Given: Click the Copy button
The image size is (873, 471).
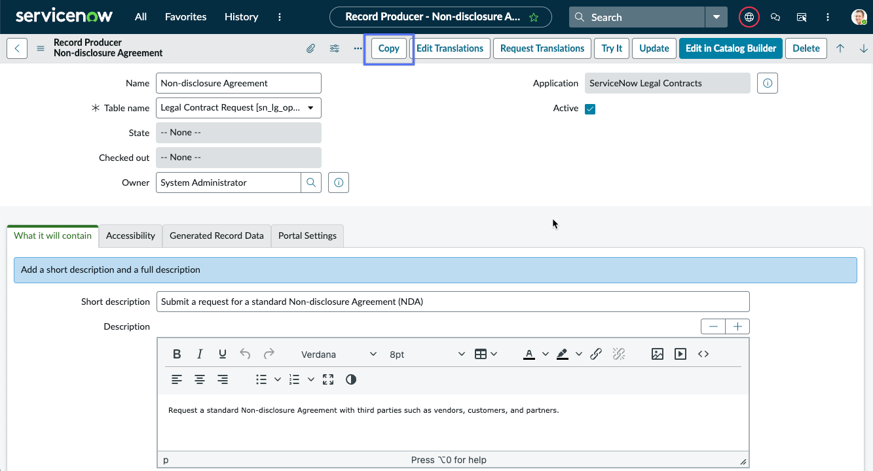Looking at the screenshot, I should [x=389, y=48].
